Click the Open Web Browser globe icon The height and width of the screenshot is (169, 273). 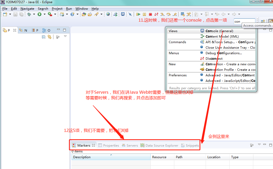click(x=108, y=14)
